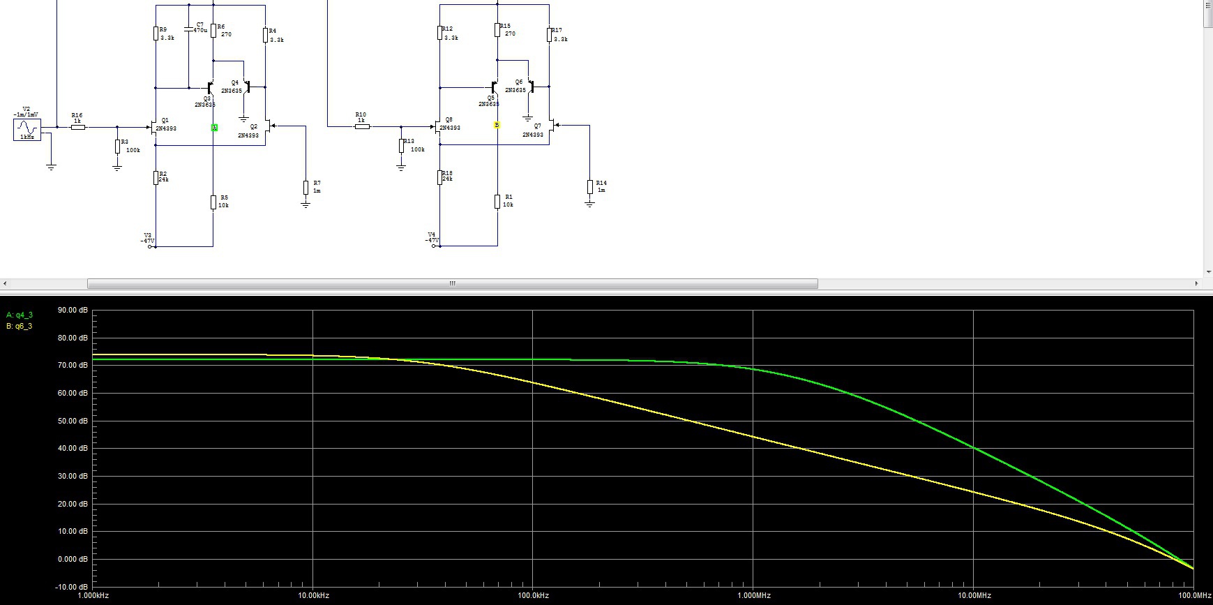Select resistor R17 (3.3k) symbol
The image size is (1213, 605).
[550, 34]
